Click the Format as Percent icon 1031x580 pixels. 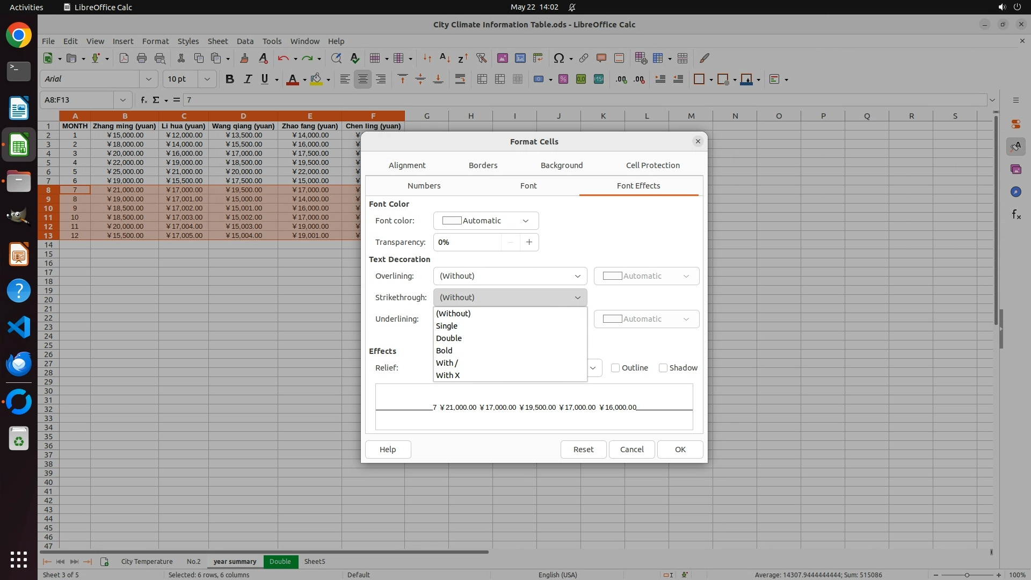563,79
